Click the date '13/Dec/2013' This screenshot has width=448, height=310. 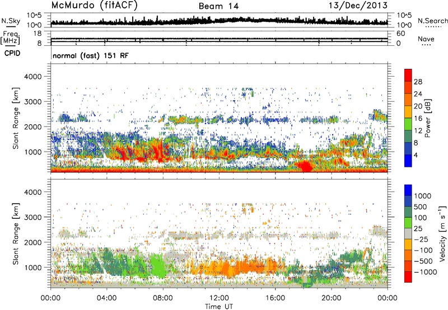358,6
